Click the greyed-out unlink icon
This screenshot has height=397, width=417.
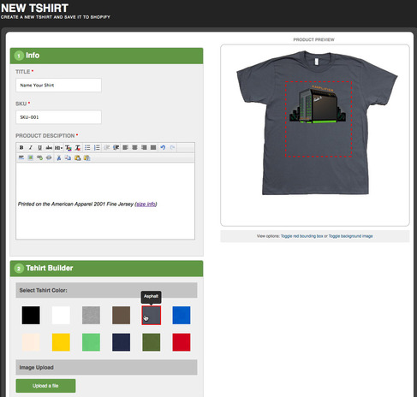49,157
